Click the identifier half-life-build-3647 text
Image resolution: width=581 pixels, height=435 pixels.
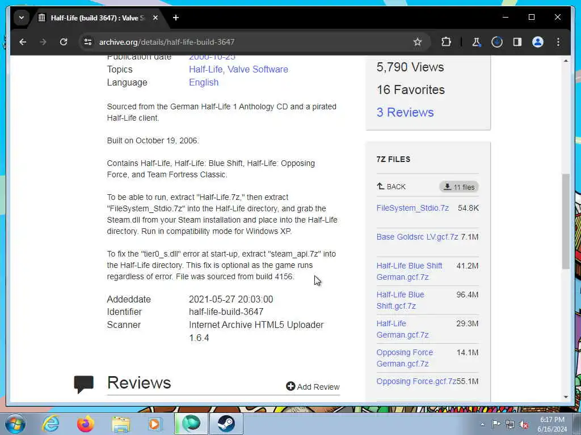tap(226, 312)
